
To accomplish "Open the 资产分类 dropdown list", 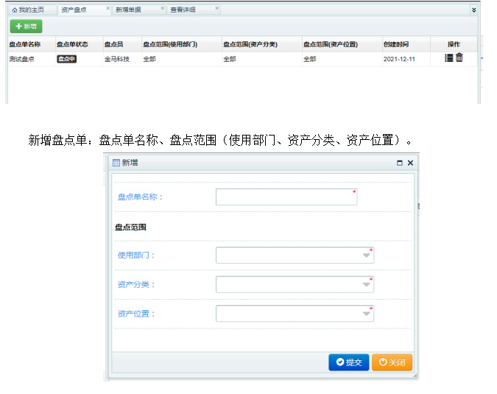I will click(x=367, y=285).
